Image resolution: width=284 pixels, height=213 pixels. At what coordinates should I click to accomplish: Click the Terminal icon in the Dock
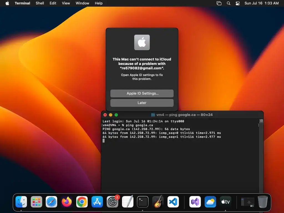pyautogui.click(x=143, y=202)
